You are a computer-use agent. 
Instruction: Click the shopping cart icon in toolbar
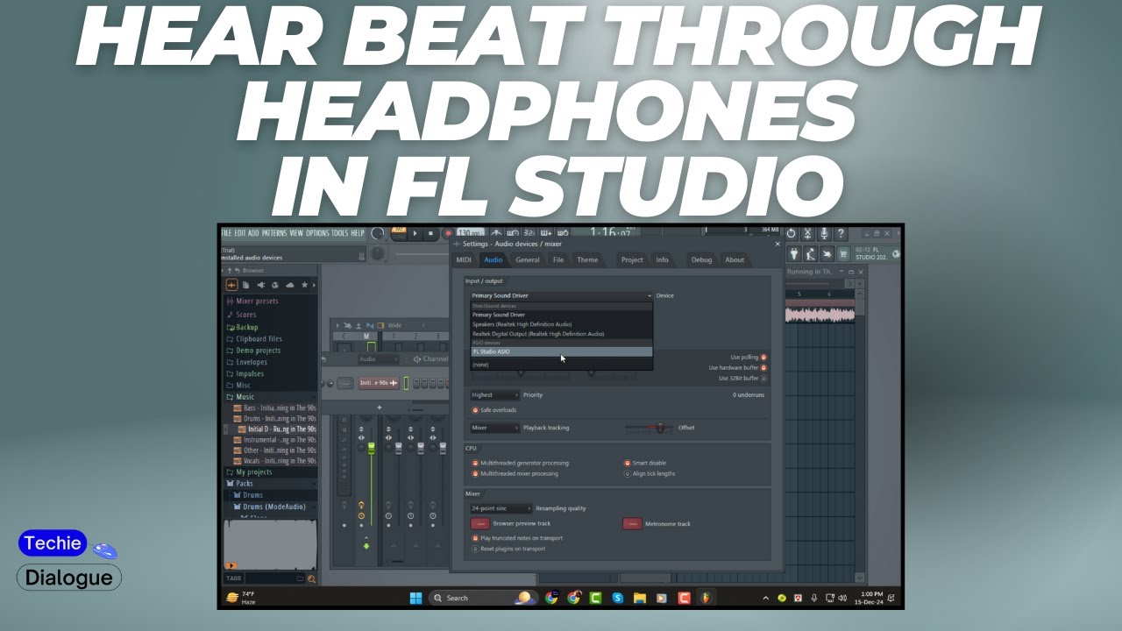click(843, 254)
